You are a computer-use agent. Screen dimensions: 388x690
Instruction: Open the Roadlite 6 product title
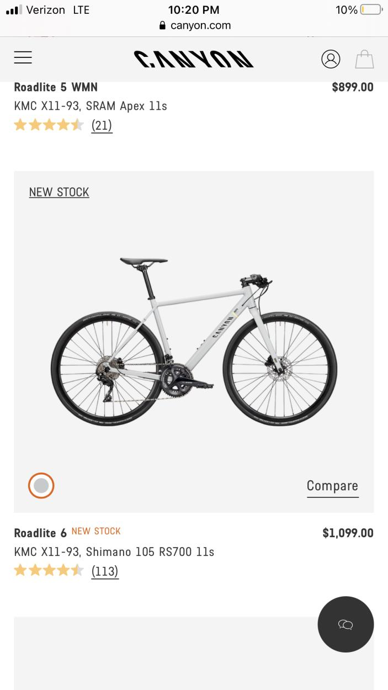(x=40, y=533)
